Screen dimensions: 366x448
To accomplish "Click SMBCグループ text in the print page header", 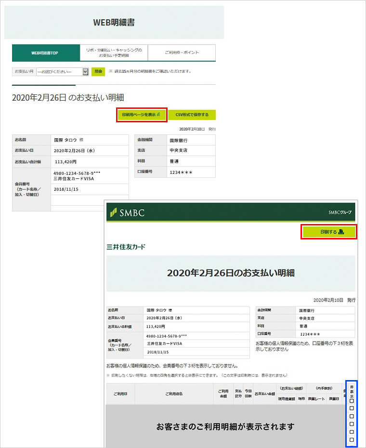I will (x=340, y=212).
